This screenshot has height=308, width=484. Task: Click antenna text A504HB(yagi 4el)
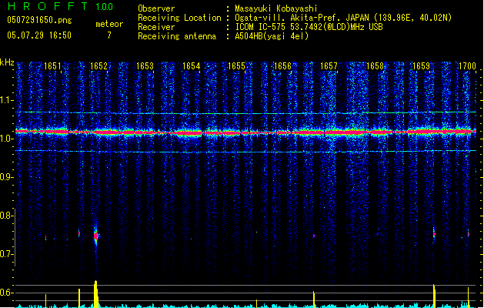point(272,36)
